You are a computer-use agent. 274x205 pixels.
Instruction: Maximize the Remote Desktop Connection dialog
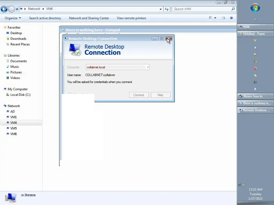tap(162, 39)
